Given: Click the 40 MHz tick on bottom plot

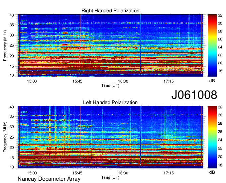Looking at the screenshot, I should (12, 107).
